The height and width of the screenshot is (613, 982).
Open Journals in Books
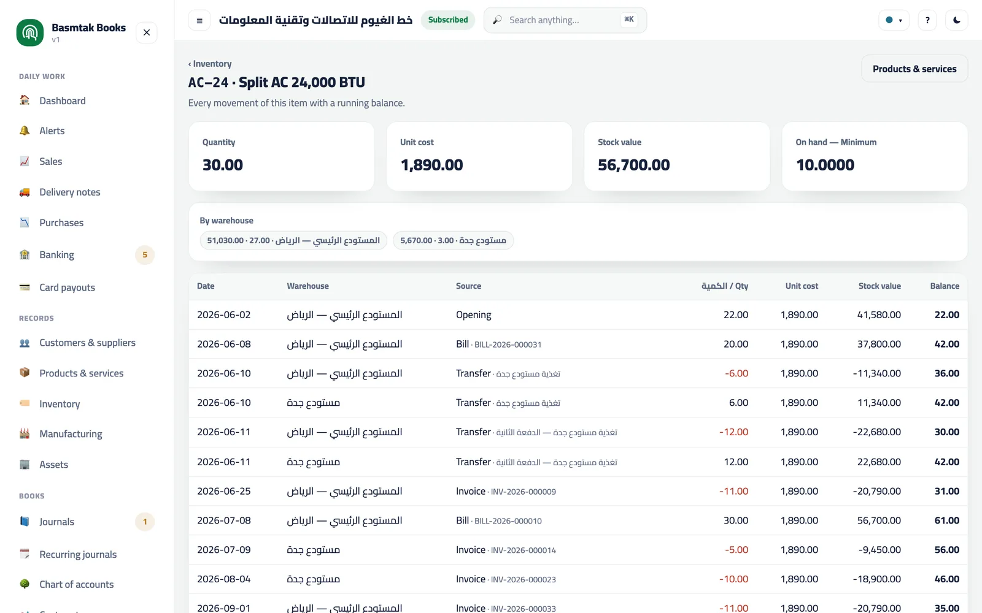tap(86, 522)
